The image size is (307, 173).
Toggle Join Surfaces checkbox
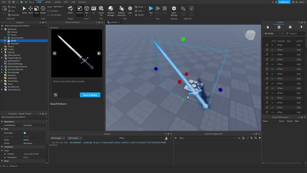pyautogui.click(x=49, y=15)
